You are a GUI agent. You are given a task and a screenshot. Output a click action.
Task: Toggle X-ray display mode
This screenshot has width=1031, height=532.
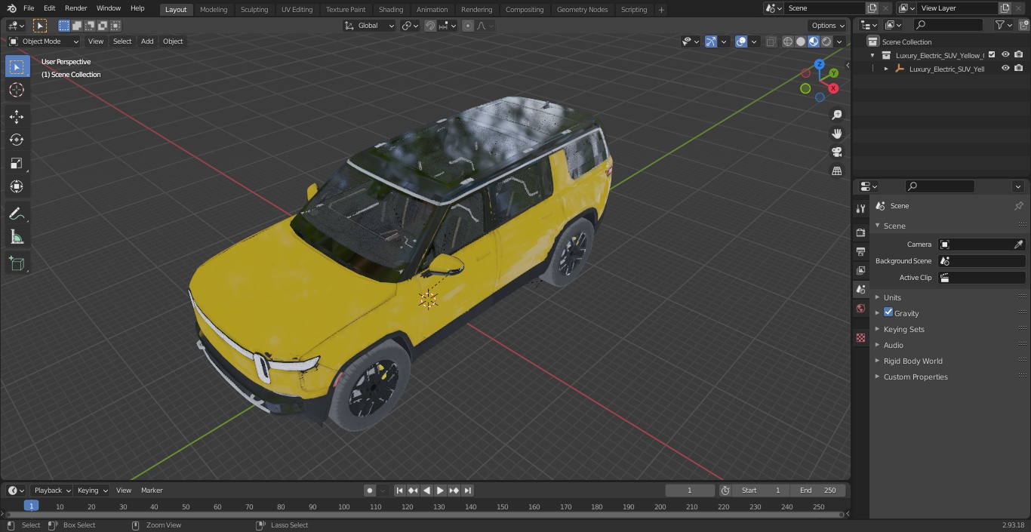771,42
